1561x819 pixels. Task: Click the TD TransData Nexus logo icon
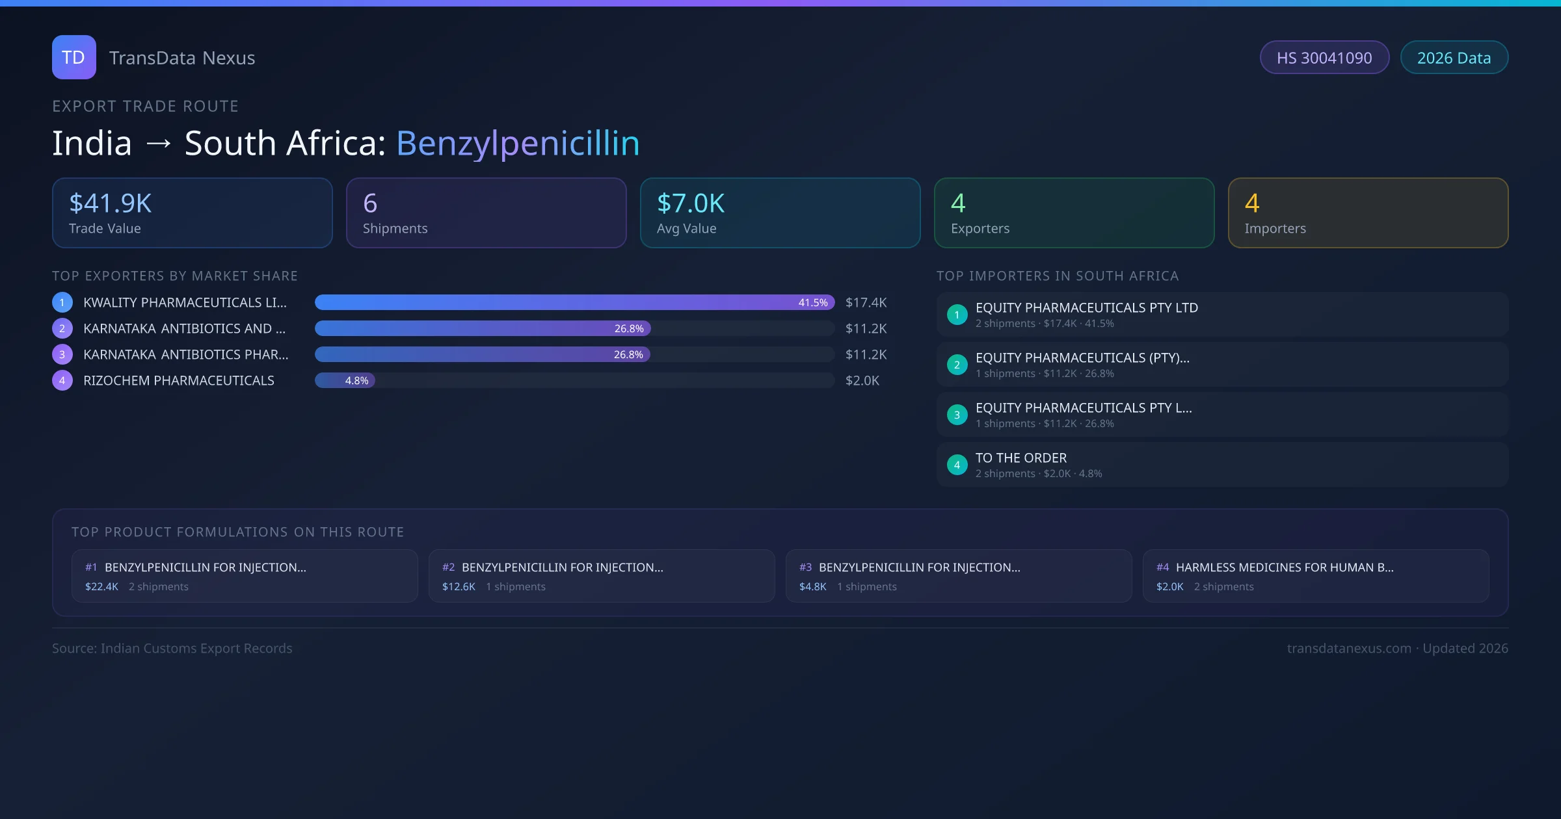(x=73, y=57)
